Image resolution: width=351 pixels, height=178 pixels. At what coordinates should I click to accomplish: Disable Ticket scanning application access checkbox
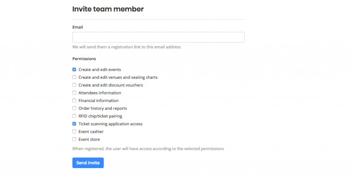point(74,124)
